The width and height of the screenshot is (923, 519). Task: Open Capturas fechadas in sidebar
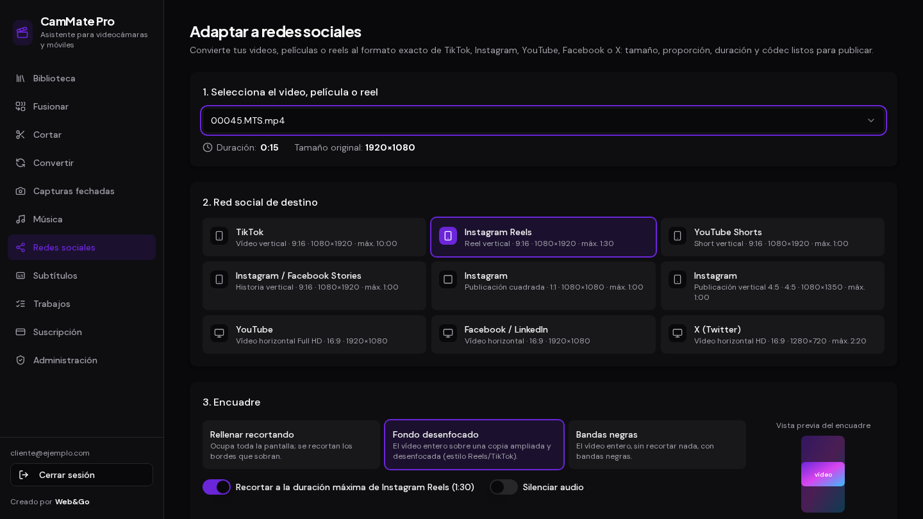pyautogui.click(x=81, y=191)
